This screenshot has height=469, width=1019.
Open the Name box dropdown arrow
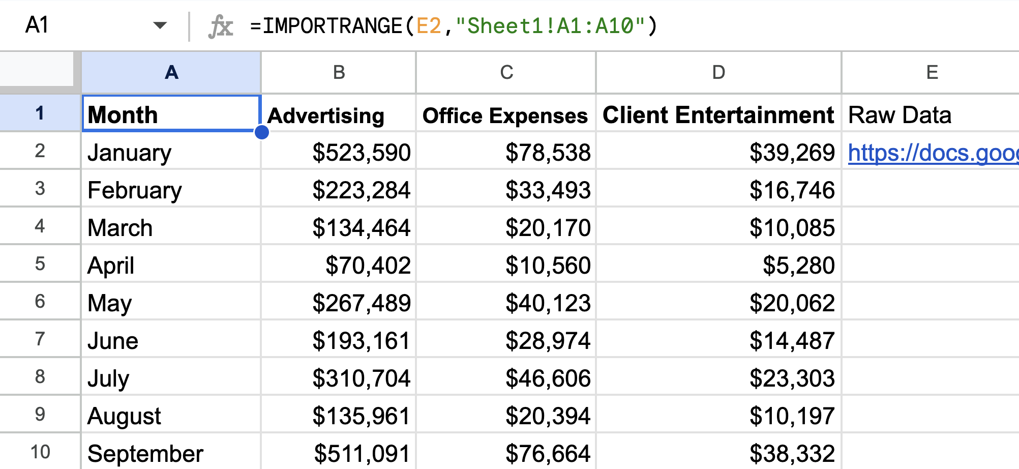(160, 25)
